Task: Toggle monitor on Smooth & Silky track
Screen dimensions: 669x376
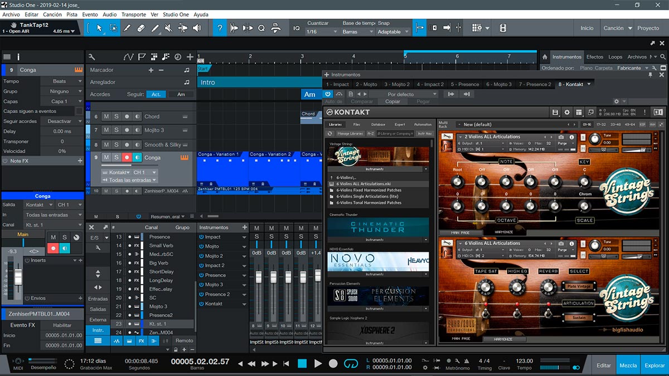Action: tap(137, 144)
